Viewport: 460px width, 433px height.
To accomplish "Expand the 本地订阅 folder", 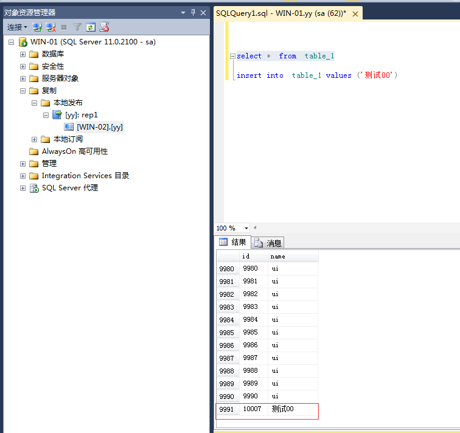I will click(34, 139).
